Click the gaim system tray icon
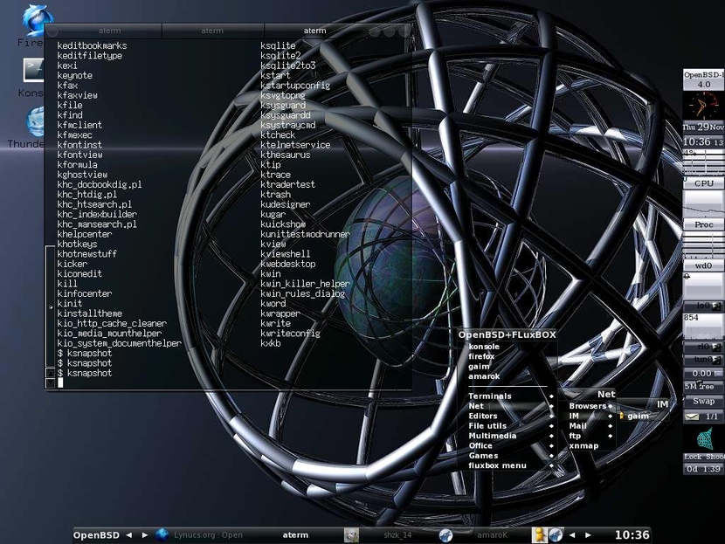725x544 pixels. (539, 534)
